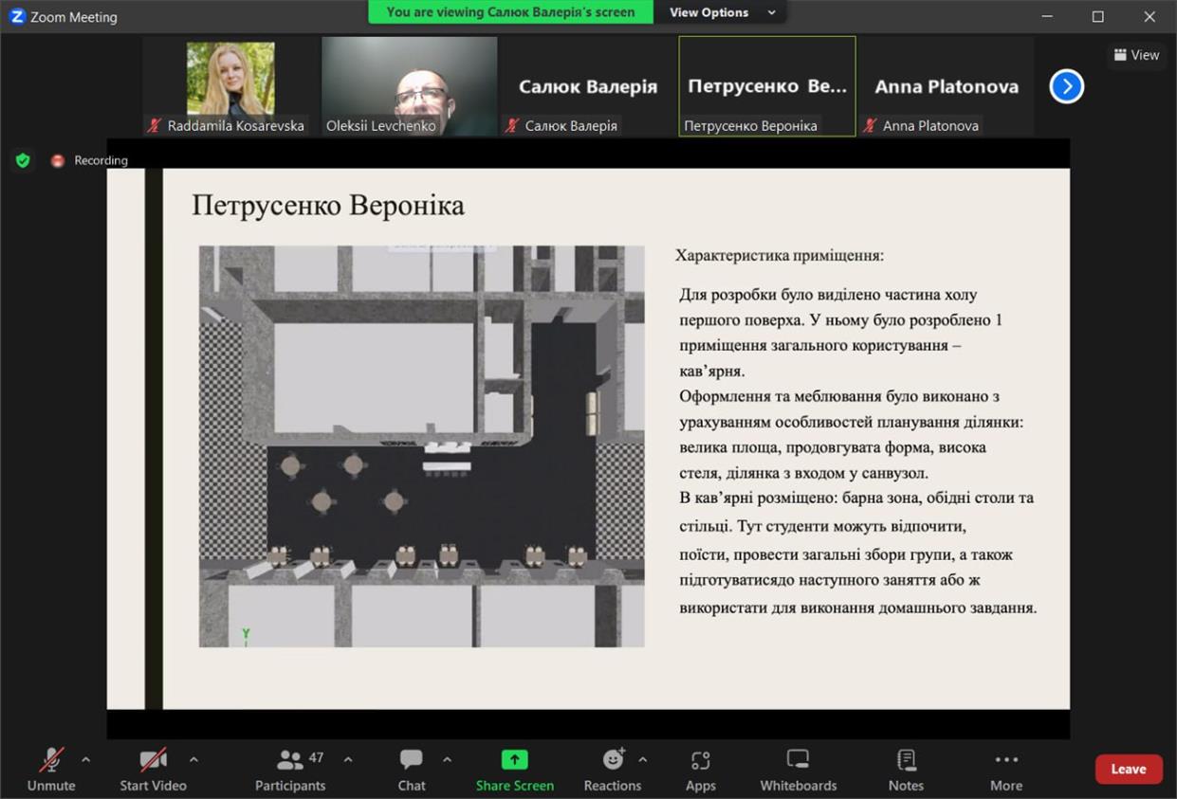Image resolution: width=1177 pixels, height=799 pixels.
Task: Click the text line 'кав'ярня.'
Action: point(712,371)
